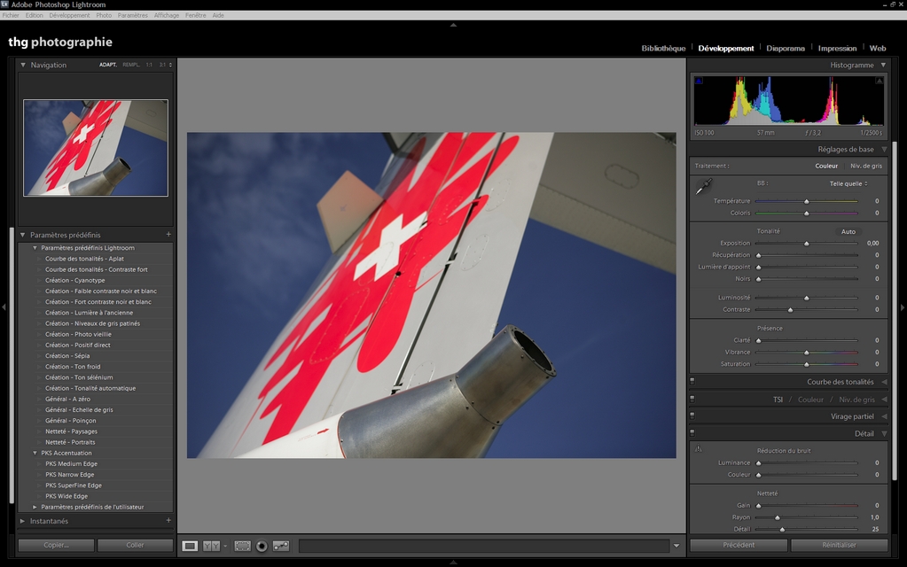Apply the Création - Sépia preset
Screen dimensions: 907x567
click(x=67, y=356)
